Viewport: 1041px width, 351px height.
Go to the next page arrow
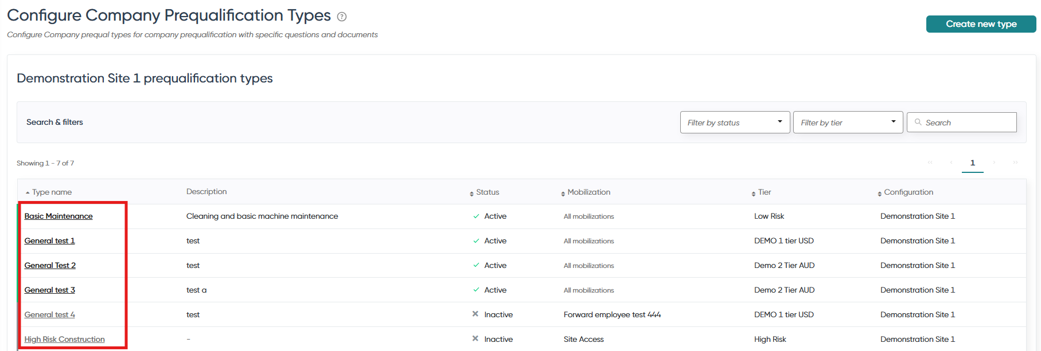tap(994, 163)
